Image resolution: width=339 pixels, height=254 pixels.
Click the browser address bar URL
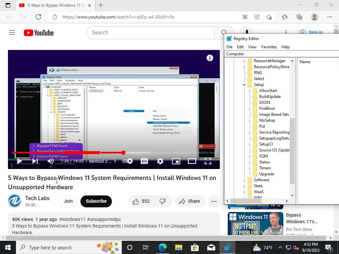pos(118,17)
